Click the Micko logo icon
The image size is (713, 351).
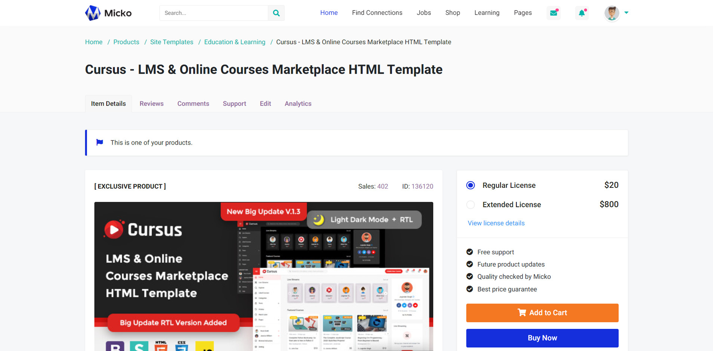coord(93,13)
